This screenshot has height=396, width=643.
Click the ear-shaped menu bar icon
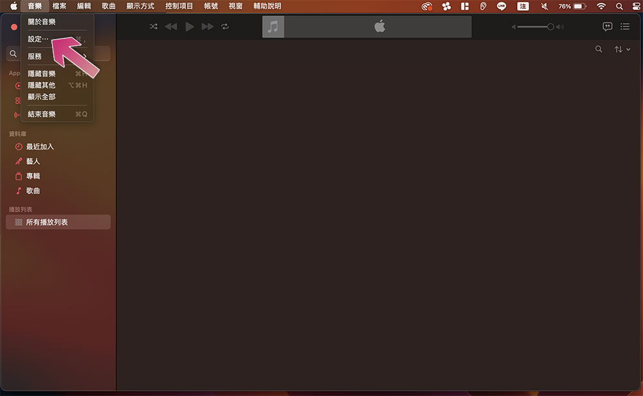coord(483,6)
